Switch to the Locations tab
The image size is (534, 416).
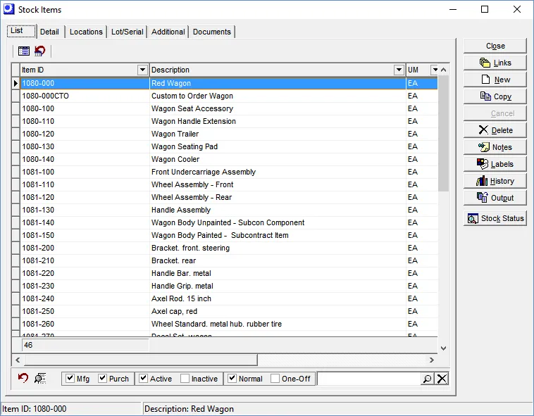click(x=86, y=32)
